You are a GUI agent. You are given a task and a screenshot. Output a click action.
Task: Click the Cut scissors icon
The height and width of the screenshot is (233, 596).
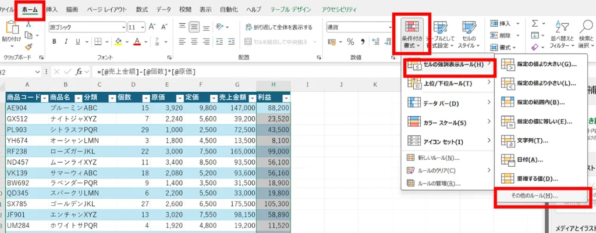29,25
